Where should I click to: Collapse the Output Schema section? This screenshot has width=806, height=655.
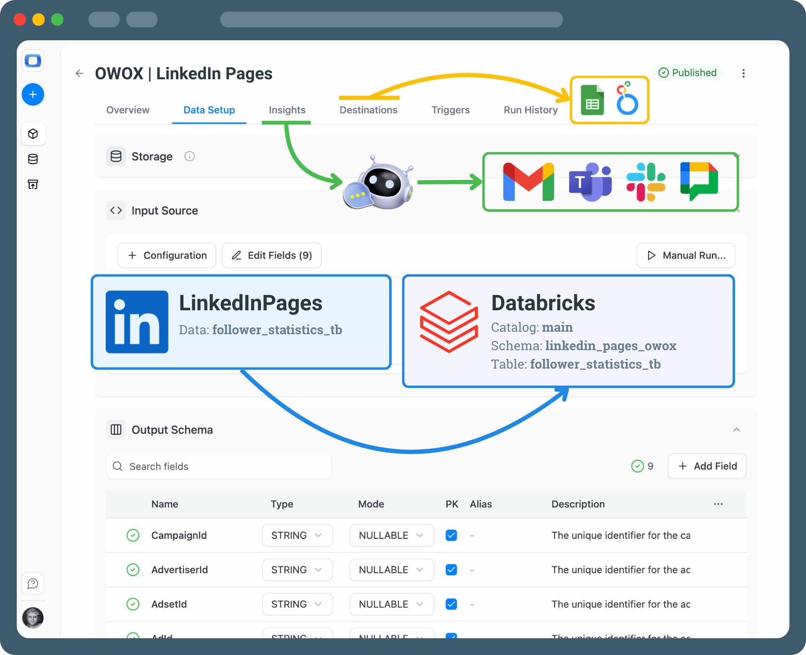click(x=736, y=430)
